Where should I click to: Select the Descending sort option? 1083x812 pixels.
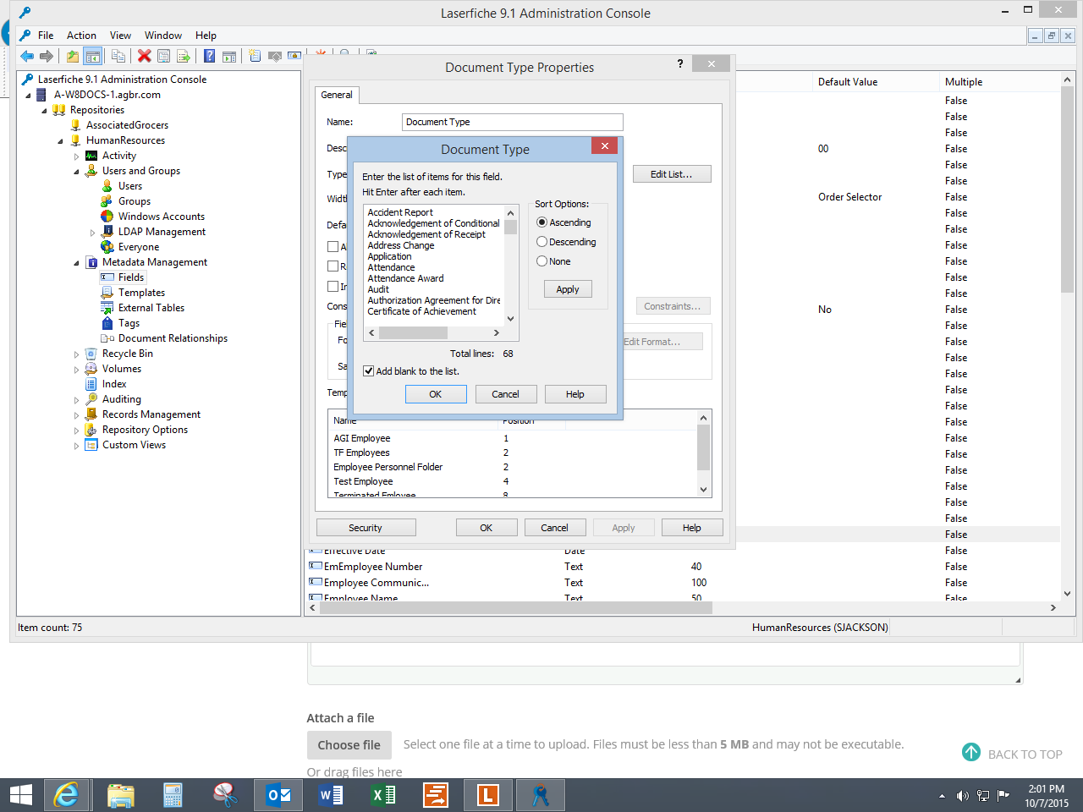tap(541, 242)
